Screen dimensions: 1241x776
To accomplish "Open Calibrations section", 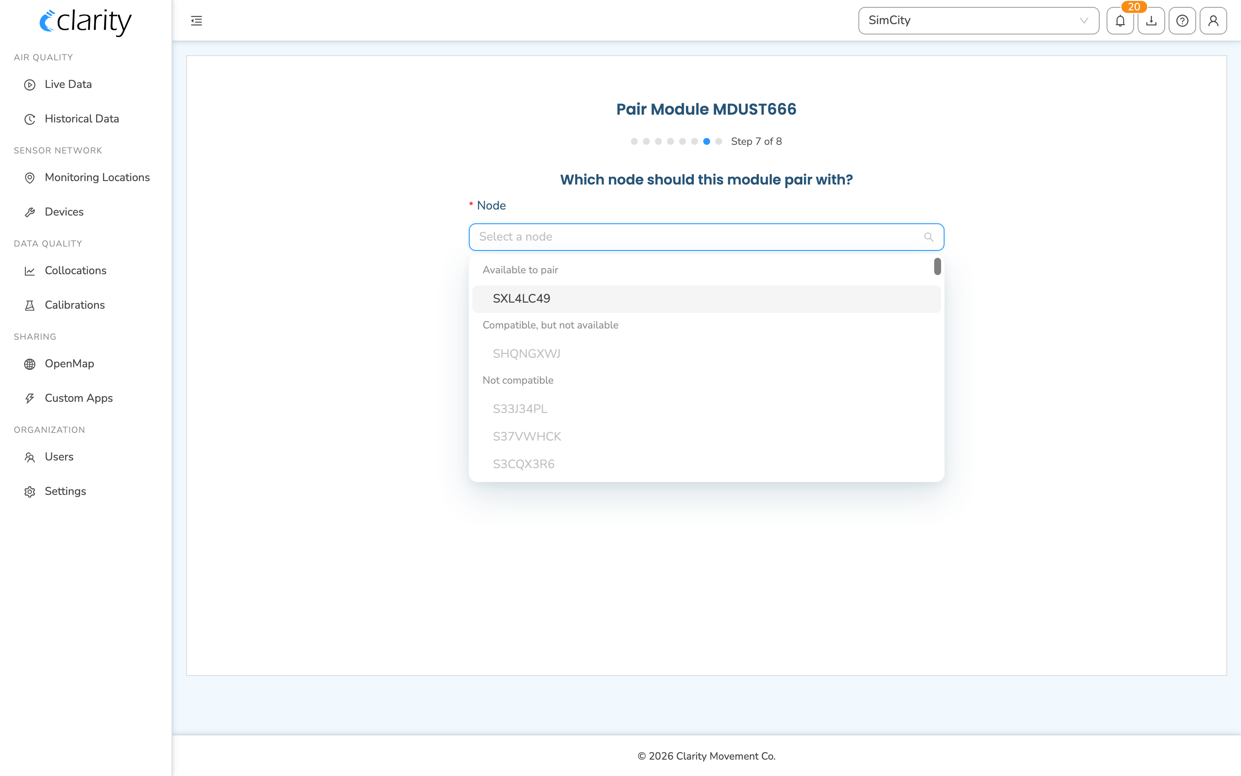I will point(75,305).
